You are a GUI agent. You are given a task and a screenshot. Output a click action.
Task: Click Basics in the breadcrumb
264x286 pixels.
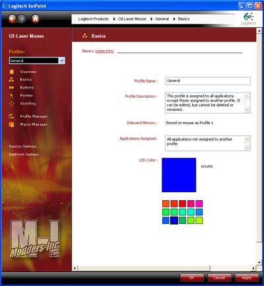click(183, 19)
